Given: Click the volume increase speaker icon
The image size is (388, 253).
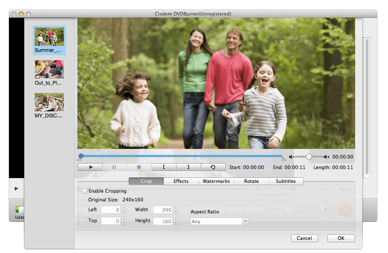Looking at the screenshot, I should tap(327, 157).
